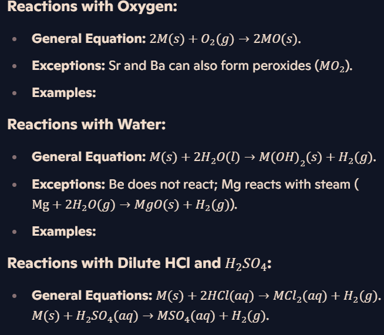Select the "Exceptions:" label under Reactions with Oxygen
The width and height of the screenshot is (384, 335).
click(69, 66)
